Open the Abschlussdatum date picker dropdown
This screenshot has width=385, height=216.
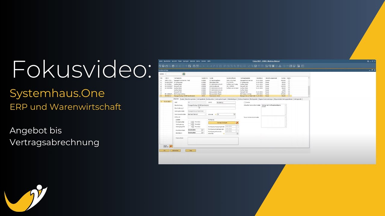pos(203,130)
